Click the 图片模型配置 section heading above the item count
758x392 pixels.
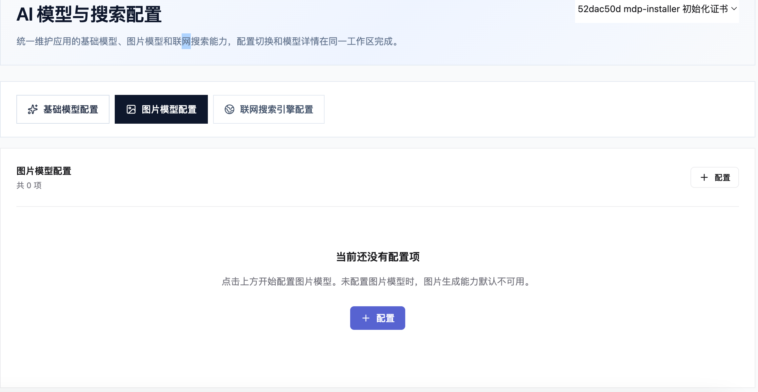[44, 171]
